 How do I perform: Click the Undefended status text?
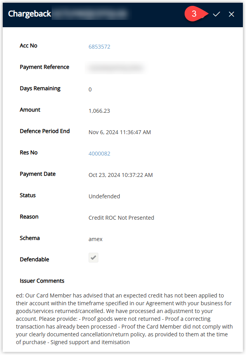(104, 196)
